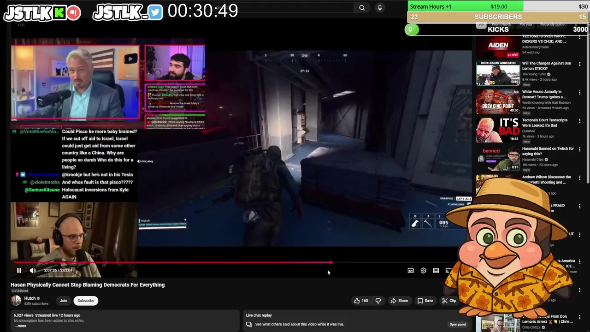Expand the description with ...more
The height and width of the screenshot is (332, 590).
point(20,326)
